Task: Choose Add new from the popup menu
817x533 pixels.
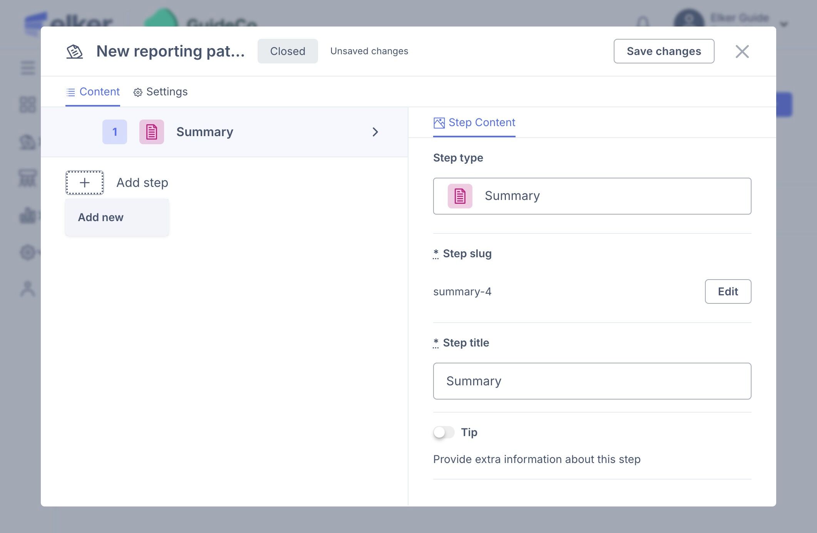Action: [x=101, y=217]
